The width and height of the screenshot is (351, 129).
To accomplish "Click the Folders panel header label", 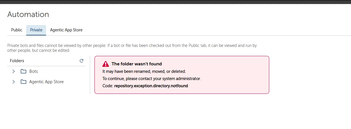I will (x=17, y=61).
